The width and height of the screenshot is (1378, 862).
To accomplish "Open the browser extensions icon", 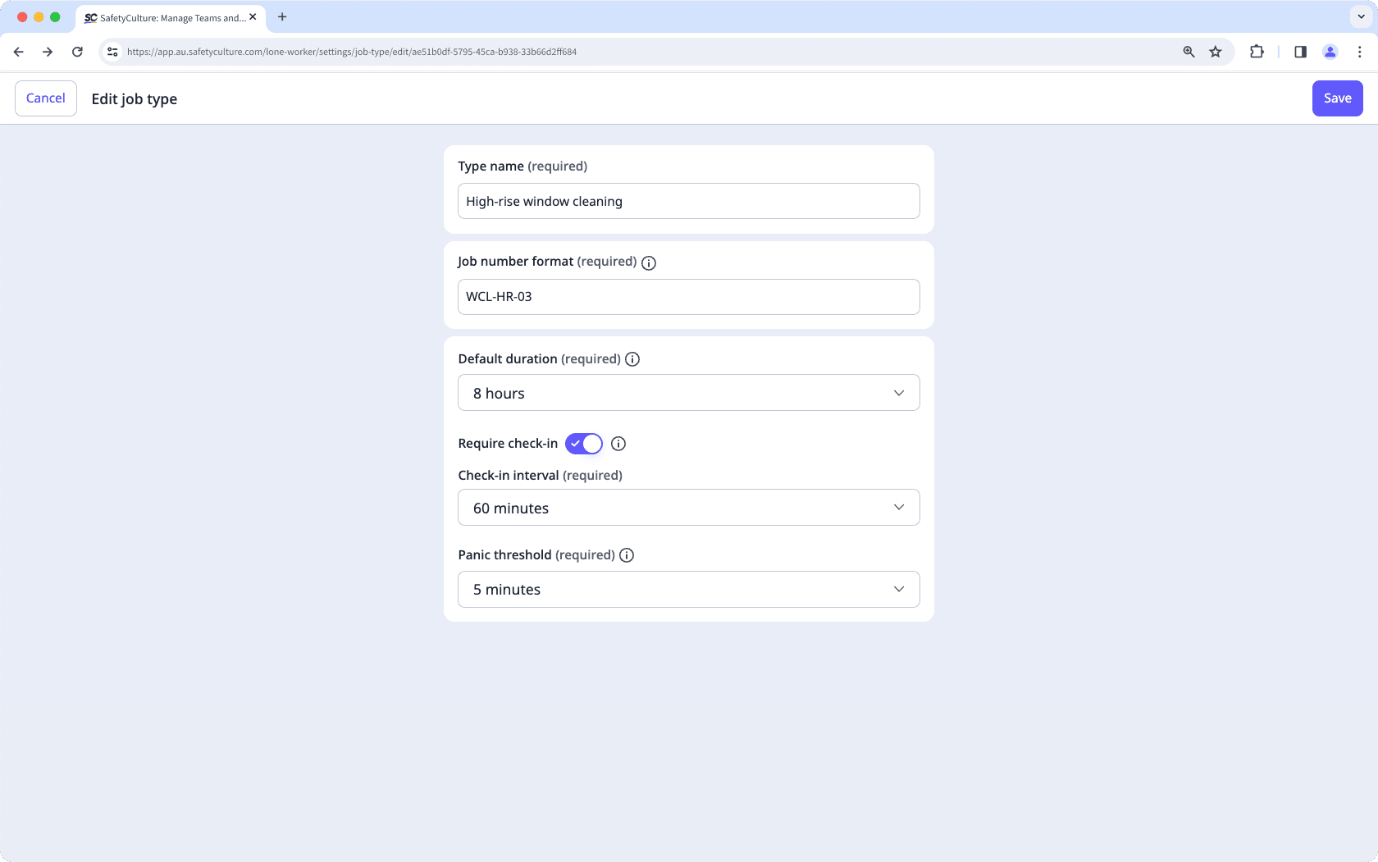I will (x=1257, y=51).
